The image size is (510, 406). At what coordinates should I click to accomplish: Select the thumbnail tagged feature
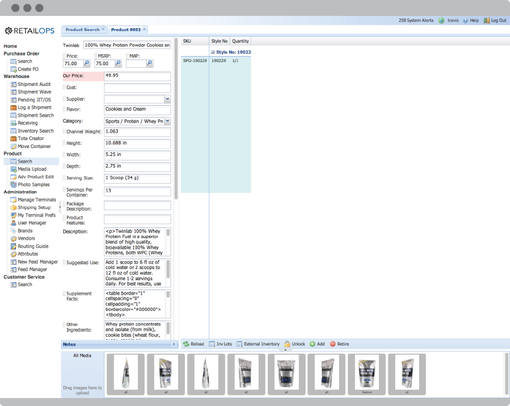pos(367,374)
